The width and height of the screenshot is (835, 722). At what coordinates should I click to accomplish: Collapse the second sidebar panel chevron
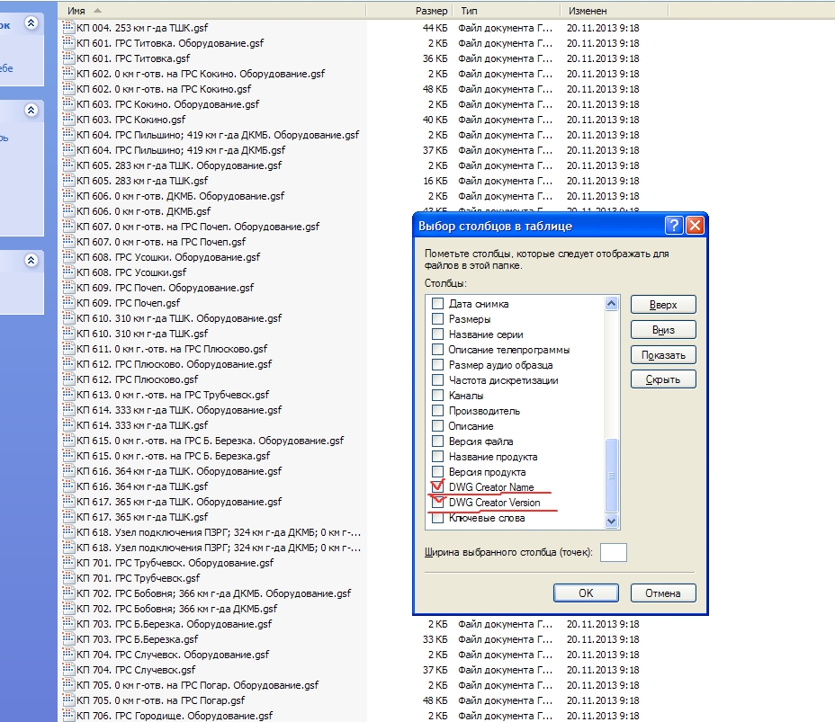tap(31, 111)
